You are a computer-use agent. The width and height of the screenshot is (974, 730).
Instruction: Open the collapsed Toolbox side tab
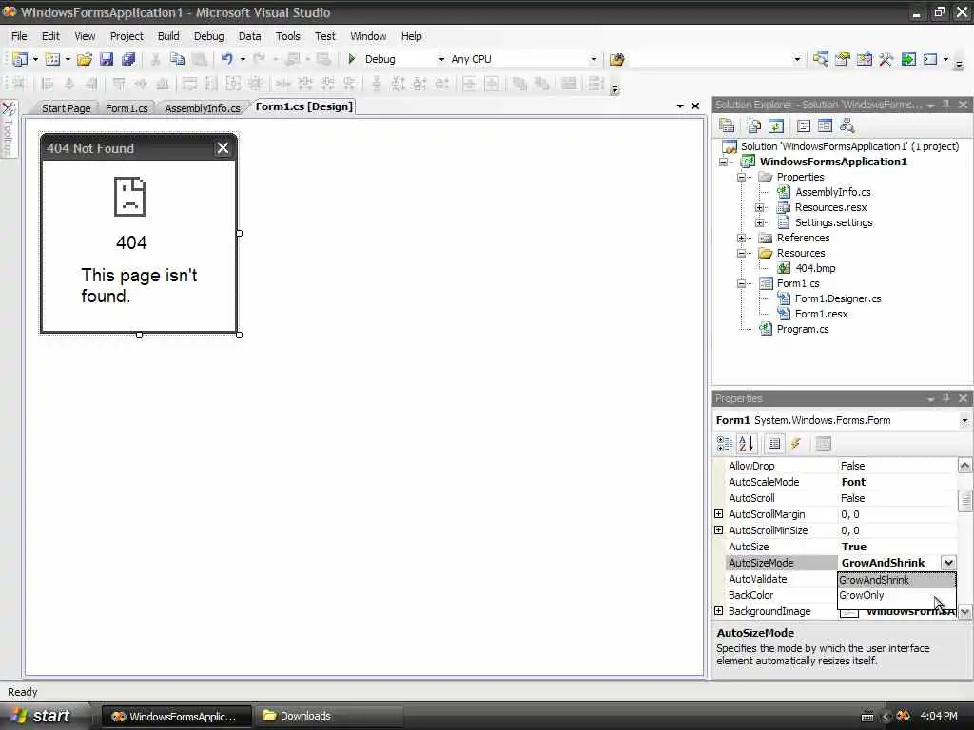coord(9,129)
